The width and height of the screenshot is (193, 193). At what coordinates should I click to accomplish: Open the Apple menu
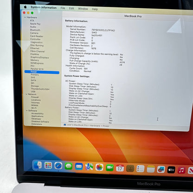(x=26, y=7)
